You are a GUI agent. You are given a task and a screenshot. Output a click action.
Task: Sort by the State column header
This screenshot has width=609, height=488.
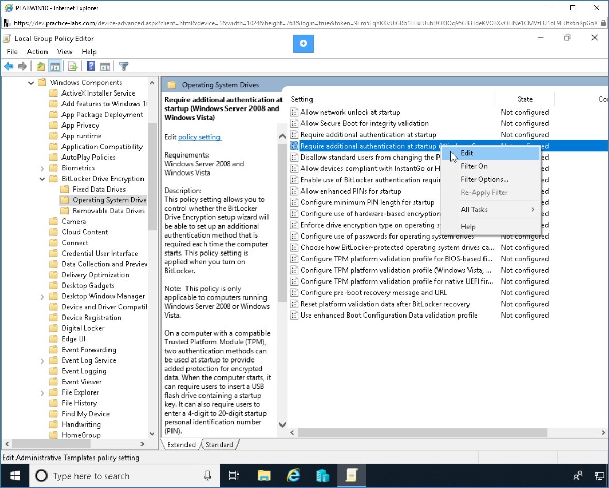(x=525, y=99)
